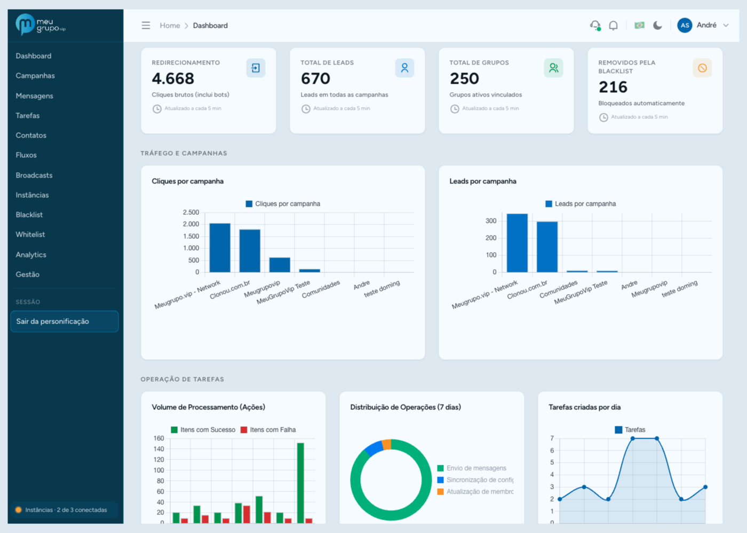Go to Home breadcrumb
This screenshot has width=747, height=533.
point(170,26)
